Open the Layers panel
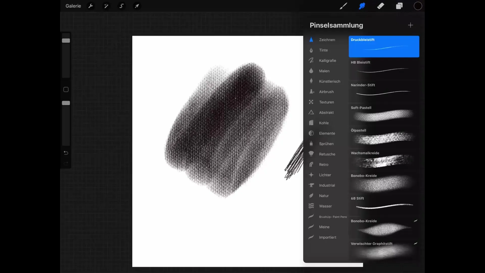This screenshot has height=273, width=485. 399,6
